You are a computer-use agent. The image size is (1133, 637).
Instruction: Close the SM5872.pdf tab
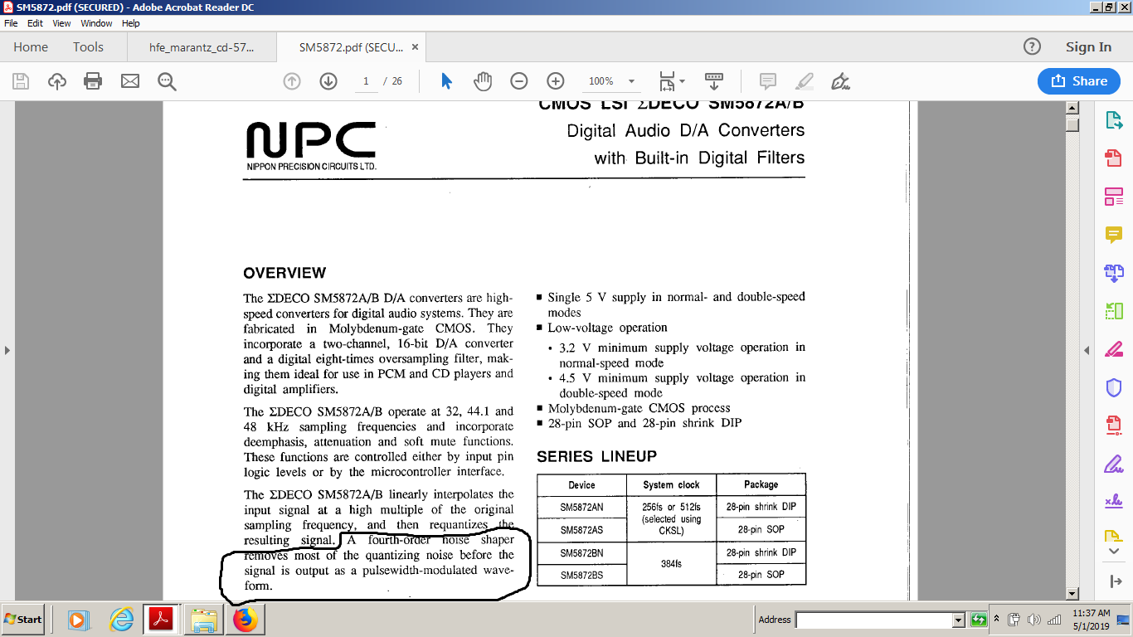(416, 47)
